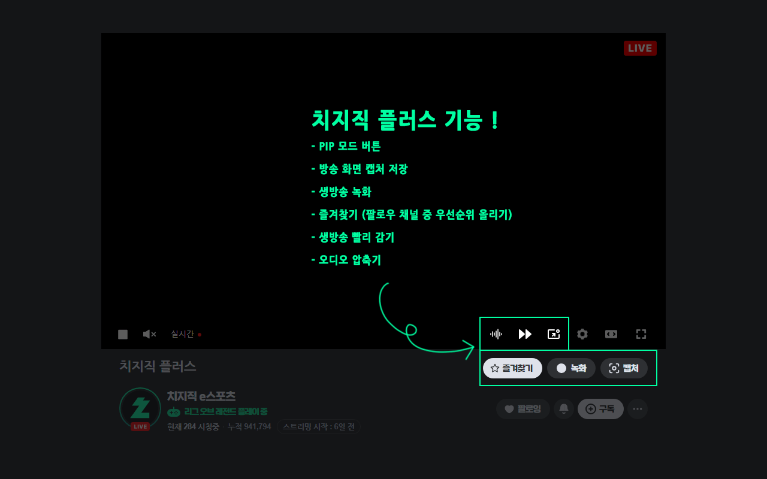Enter fullscreen mode
This screenshot has height=479, width=767.
(641, 334)
